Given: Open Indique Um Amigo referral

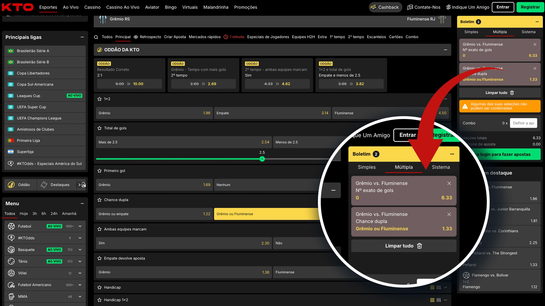Looking at the screenshot, I should coord(468,7).
